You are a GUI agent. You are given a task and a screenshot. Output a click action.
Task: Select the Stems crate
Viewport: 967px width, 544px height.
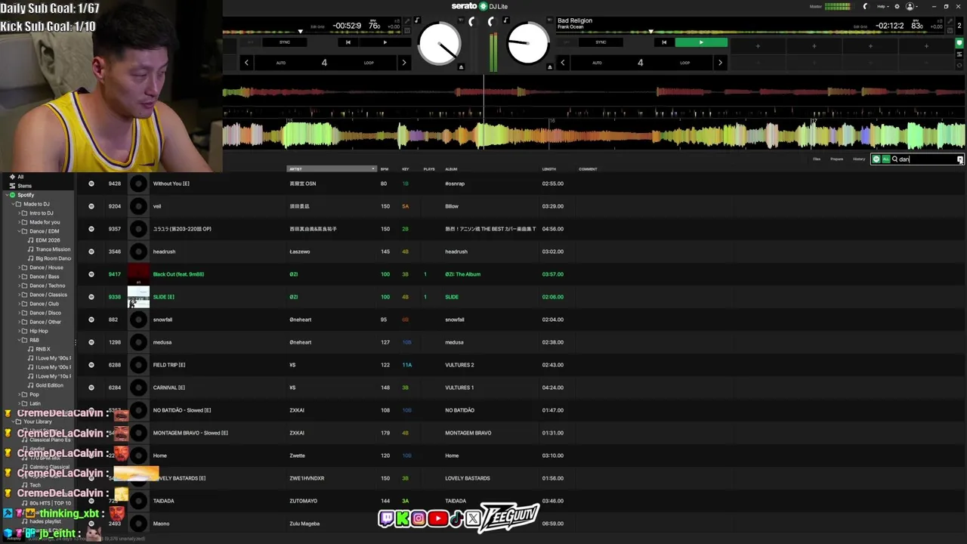point(25,186)
